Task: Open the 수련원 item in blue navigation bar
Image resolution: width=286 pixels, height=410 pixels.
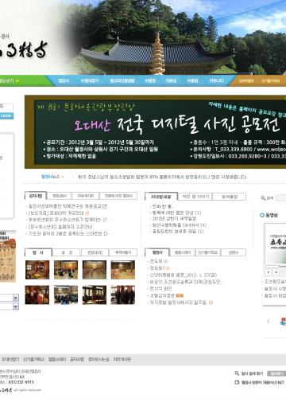Action: click(150, 80)
